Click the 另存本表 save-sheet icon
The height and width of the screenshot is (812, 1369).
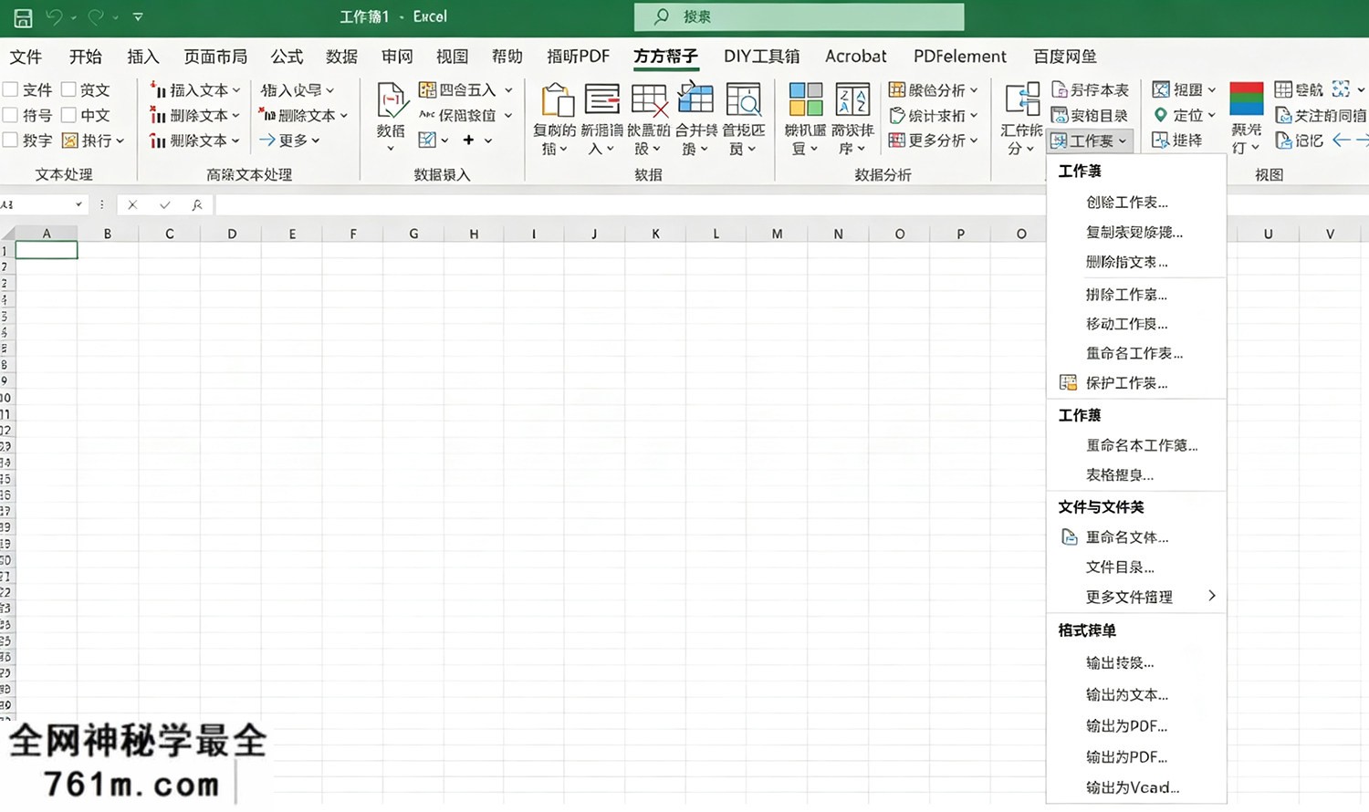pos(1060,89)
